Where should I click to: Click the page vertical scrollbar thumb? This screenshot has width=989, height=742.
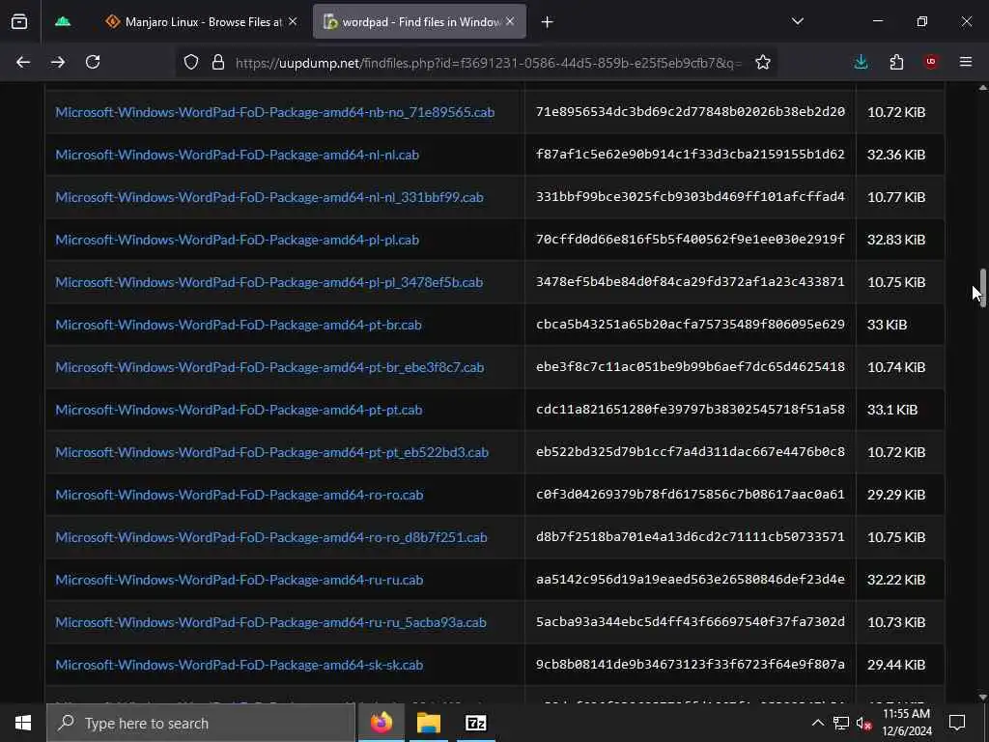click(x=982, y=288)
